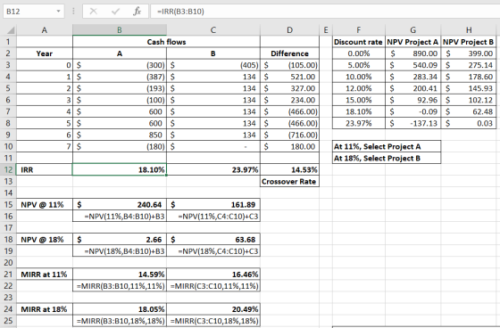Select column G header
The height and width of the screenshot is (328, 500).
click(412, 30)
